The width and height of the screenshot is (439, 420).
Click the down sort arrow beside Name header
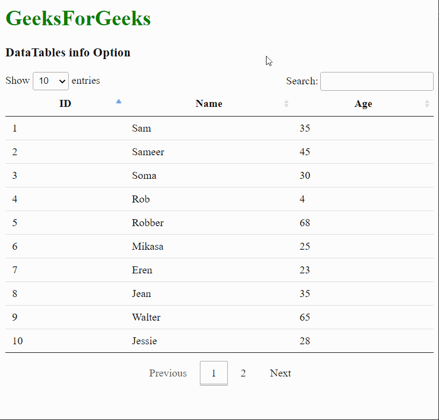[286, 105]
